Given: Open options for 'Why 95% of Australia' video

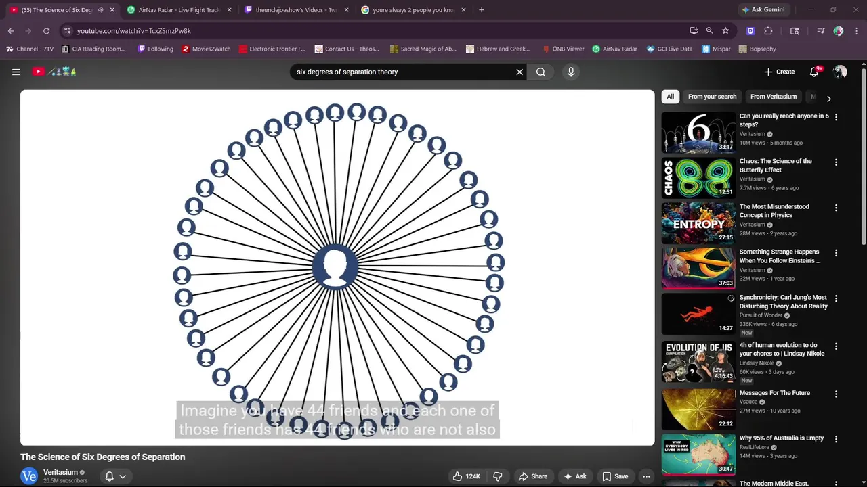Looking at the screenshot, I should [836, 439].
